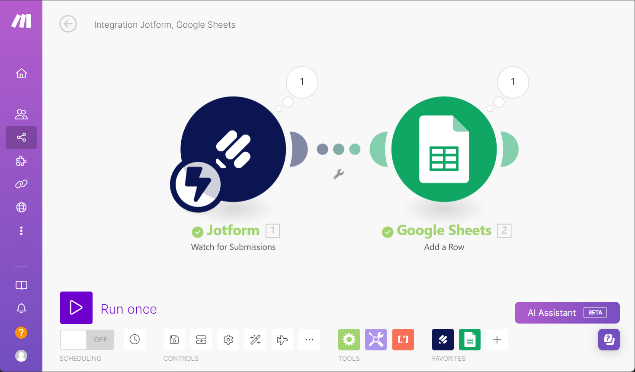Screen dimensions: 635x372
Task: Open Templates puzzle icon in sidebar
Action: click(x=21, y=161)
